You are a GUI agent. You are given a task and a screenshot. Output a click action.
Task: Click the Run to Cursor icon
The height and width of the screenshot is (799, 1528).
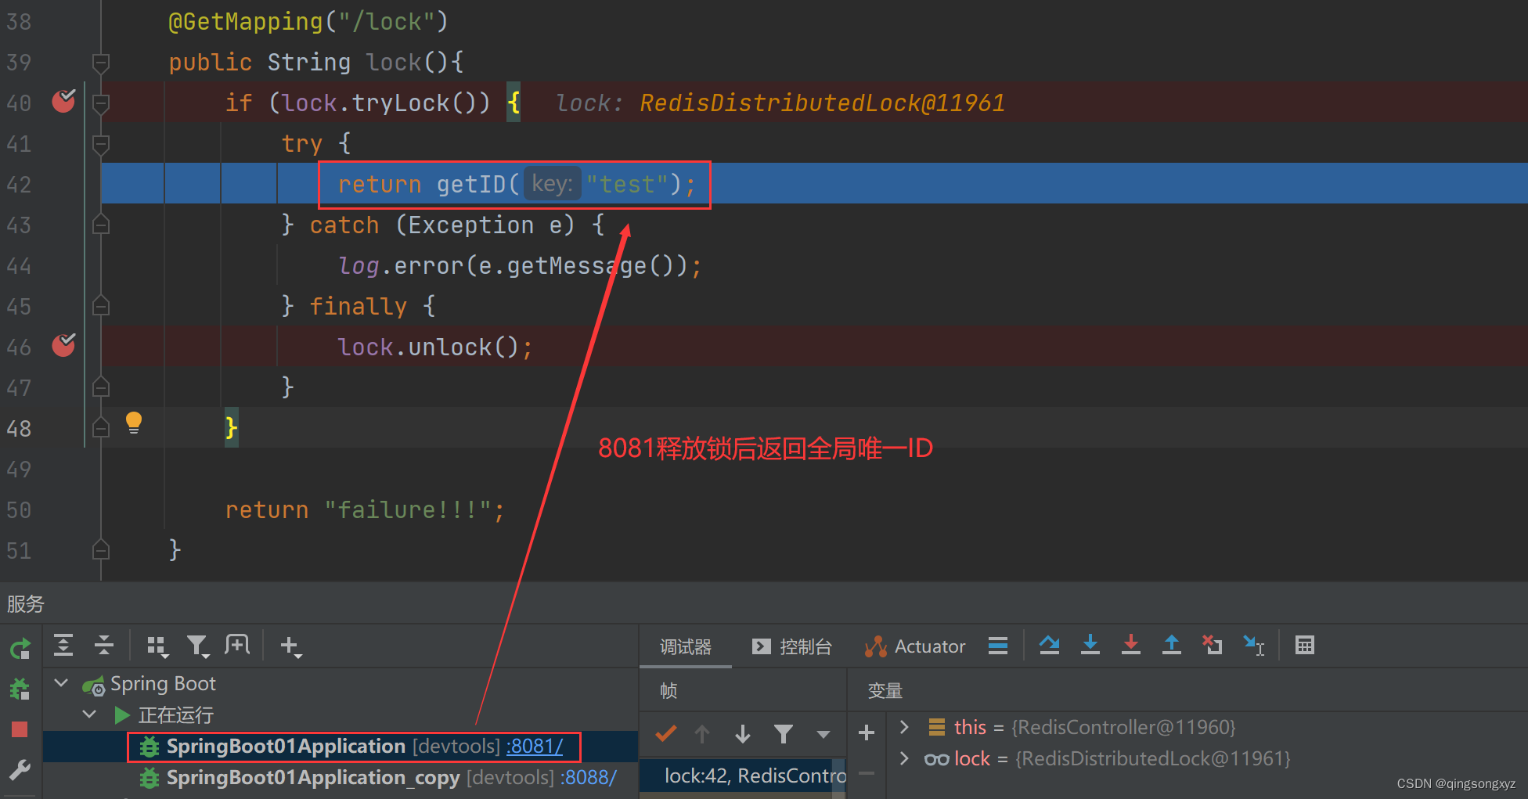[1254, 646]
